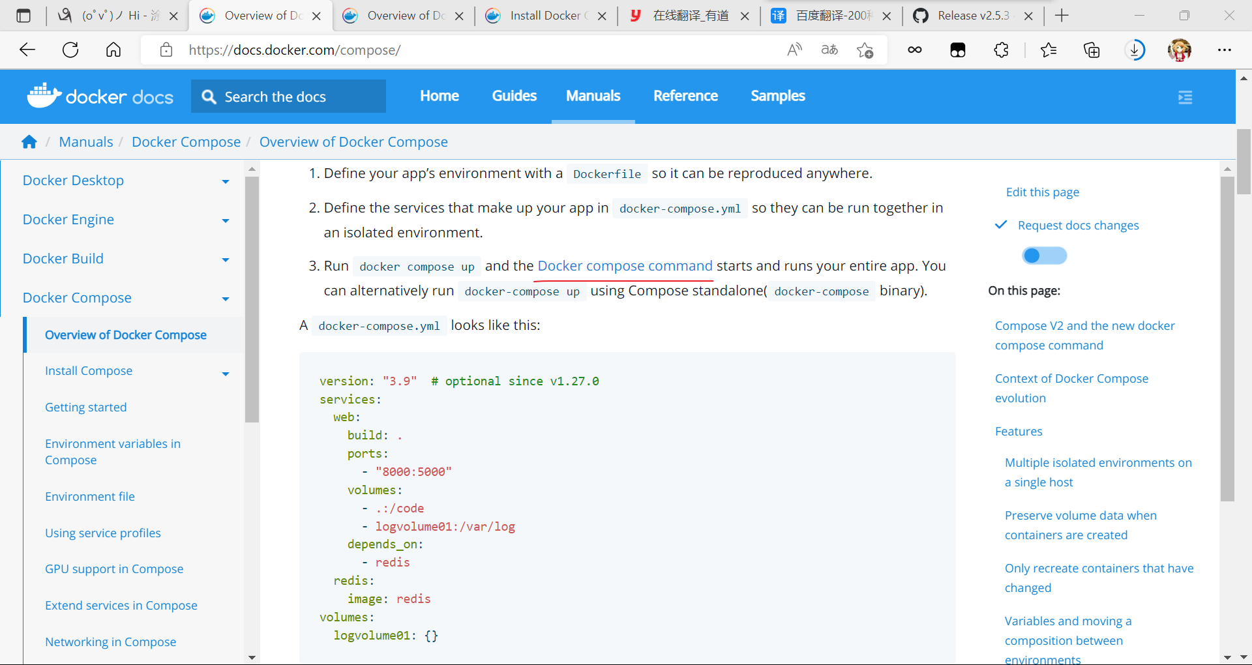Screen dimensions: 1252x665
Task: Click the docker docs whale logo
Action: pyautogui.click(x=100, y=96)
